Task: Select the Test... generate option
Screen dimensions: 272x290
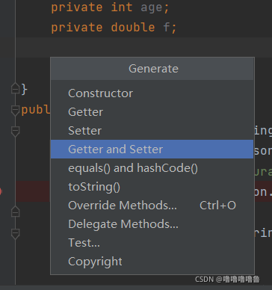Action: pos(152,243)
